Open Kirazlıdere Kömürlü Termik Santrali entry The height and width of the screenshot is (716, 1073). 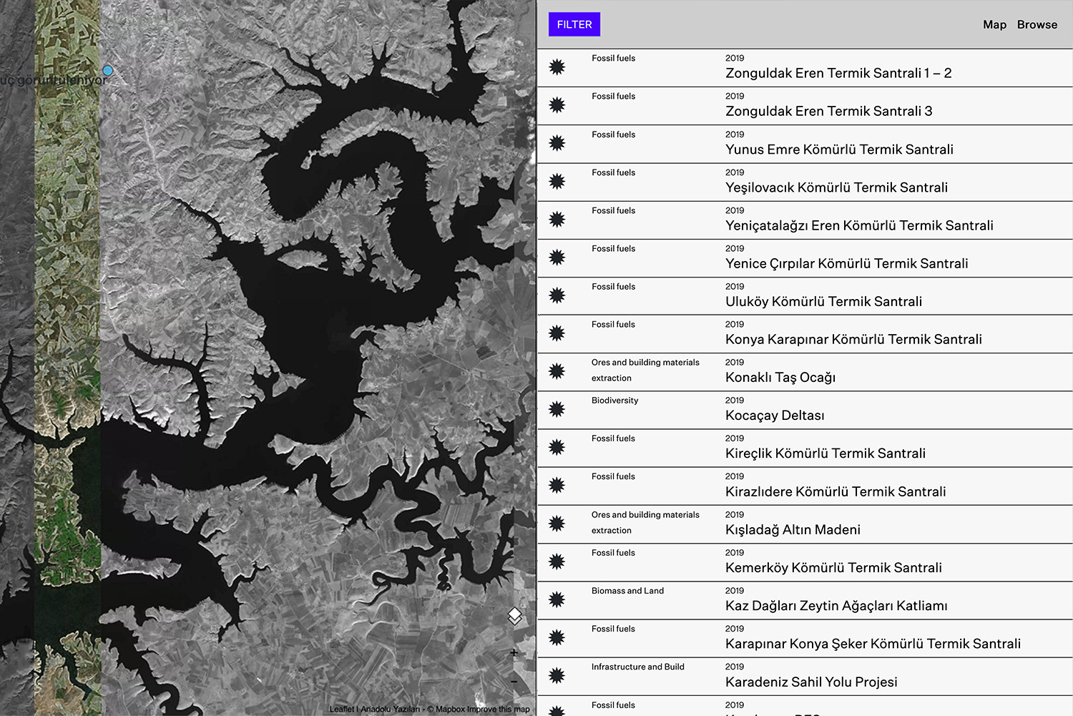tap(835, 491)
